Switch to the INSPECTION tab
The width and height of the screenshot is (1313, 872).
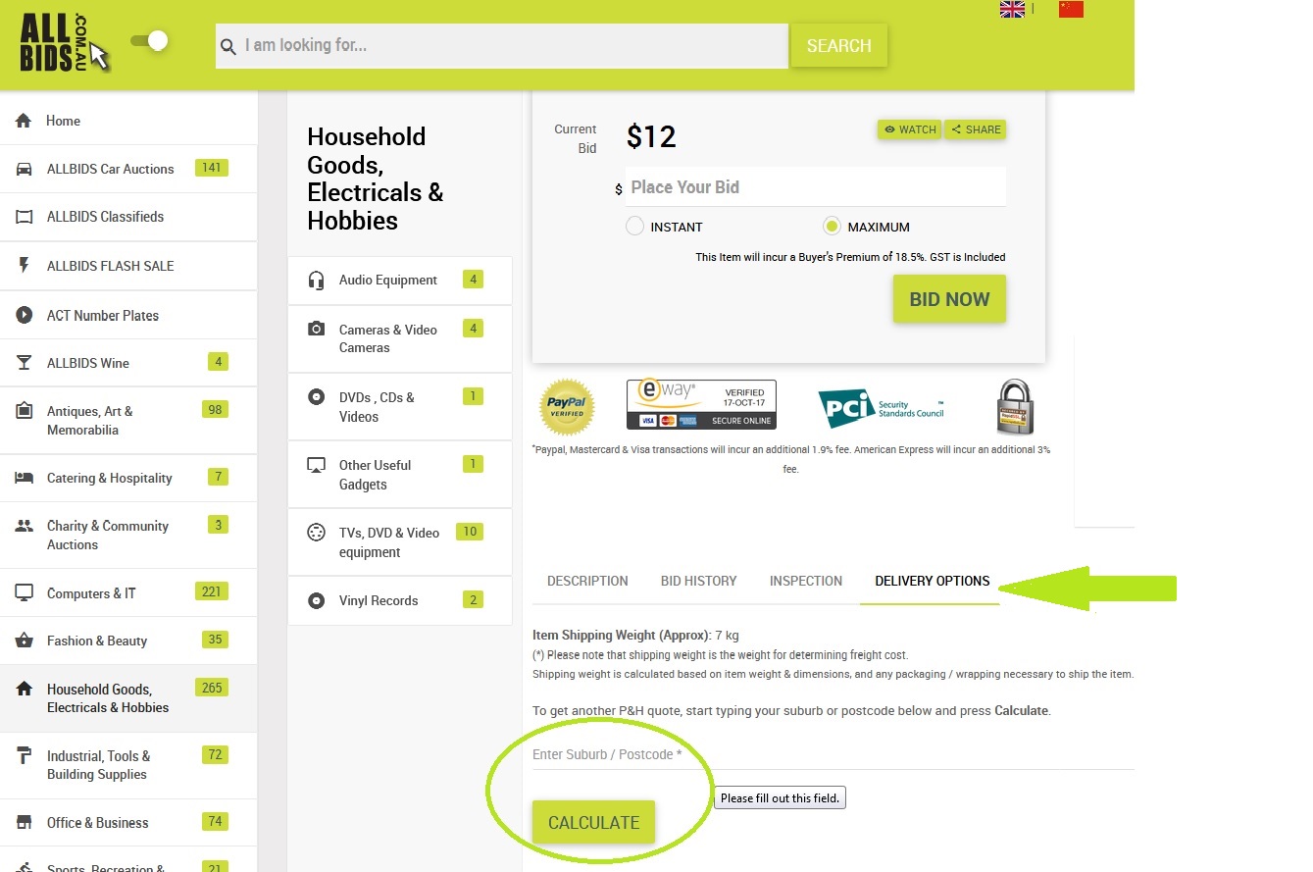[806, 581]
